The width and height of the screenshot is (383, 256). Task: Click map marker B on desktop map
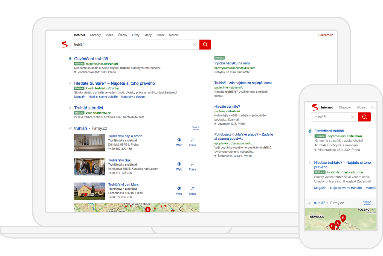(x=148, y=209)
